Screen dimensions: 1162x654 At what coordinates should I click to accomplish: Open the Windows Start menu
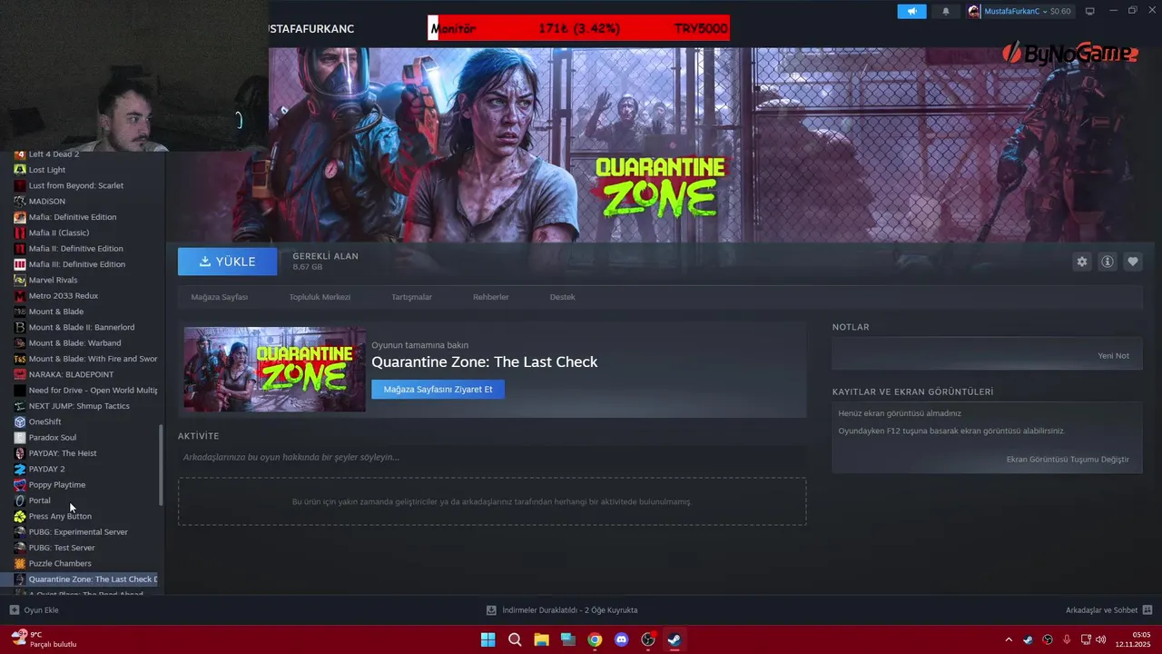pyautogui.click(x=487, y=639)
